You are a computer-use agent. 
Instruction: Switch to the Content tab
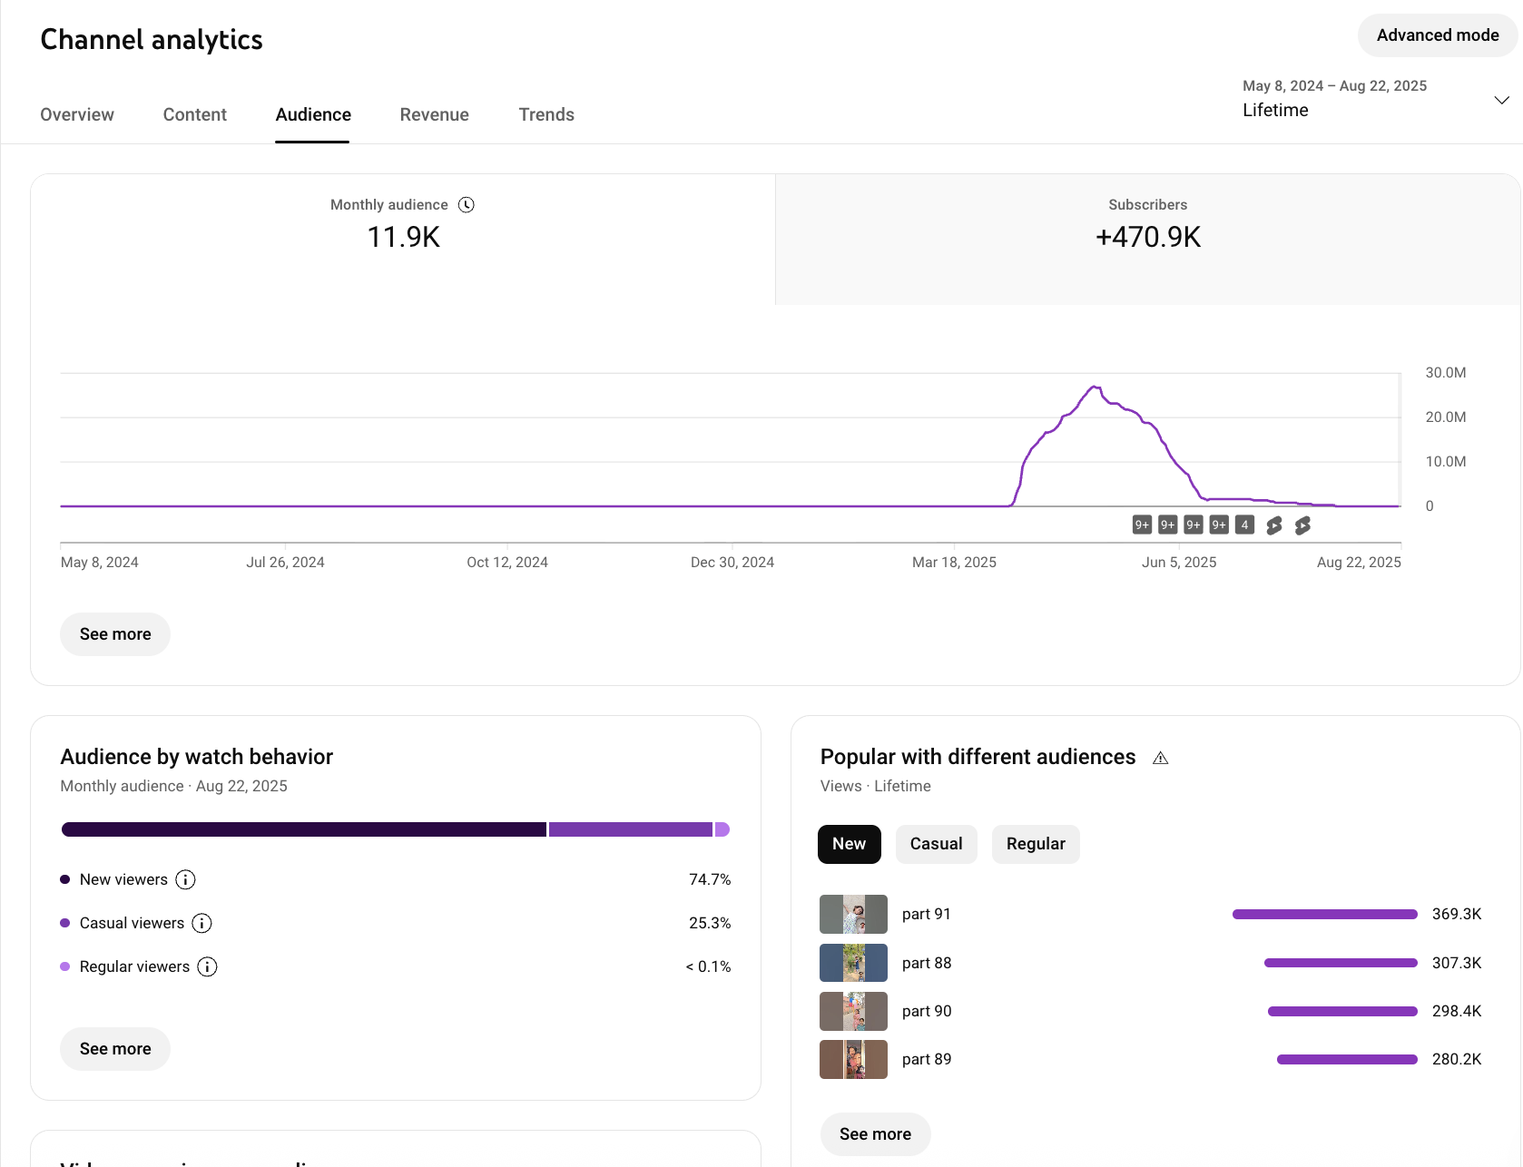195,114
